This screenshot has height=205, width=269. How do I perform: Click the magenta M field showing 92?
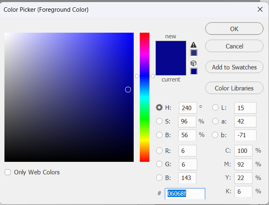[243, 164]
